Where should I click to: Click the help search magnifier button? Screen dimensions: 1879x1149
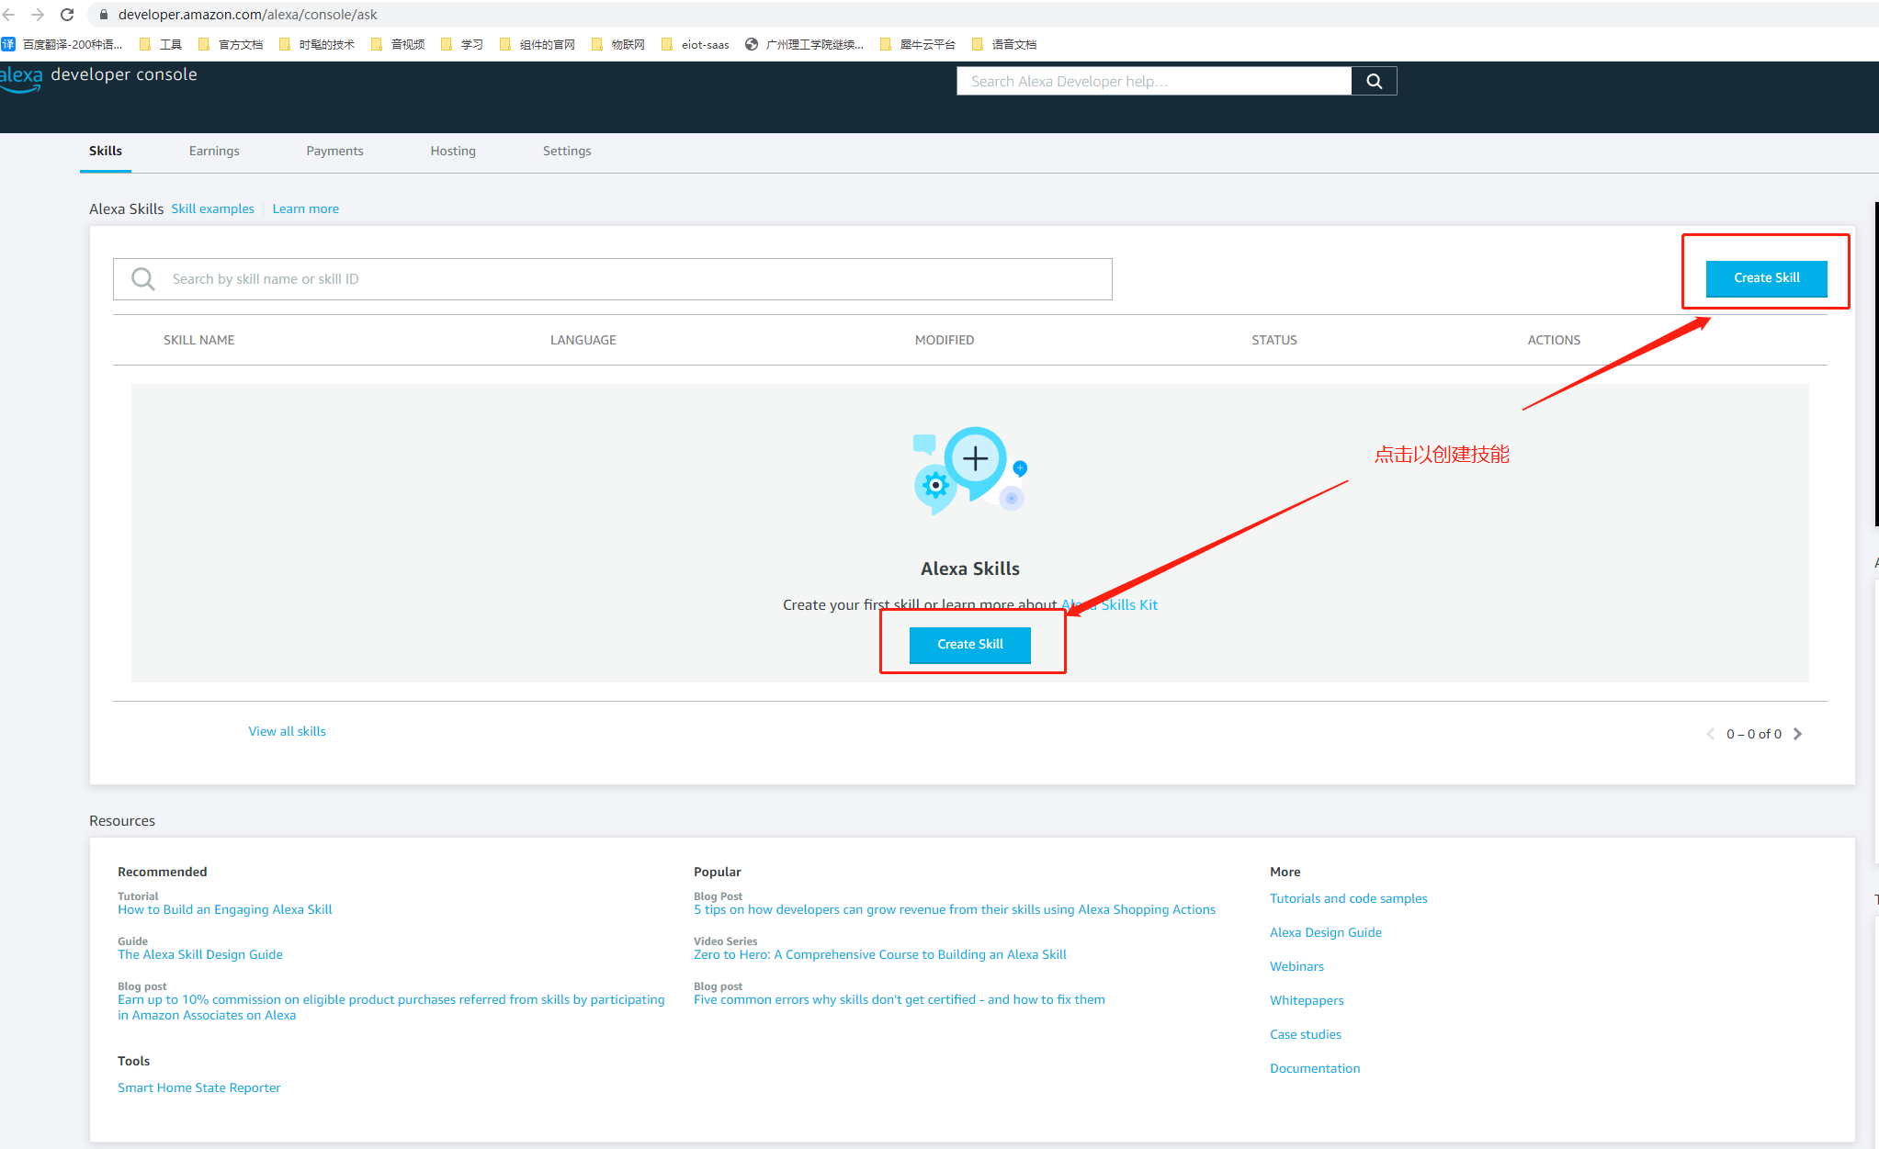1374,81
